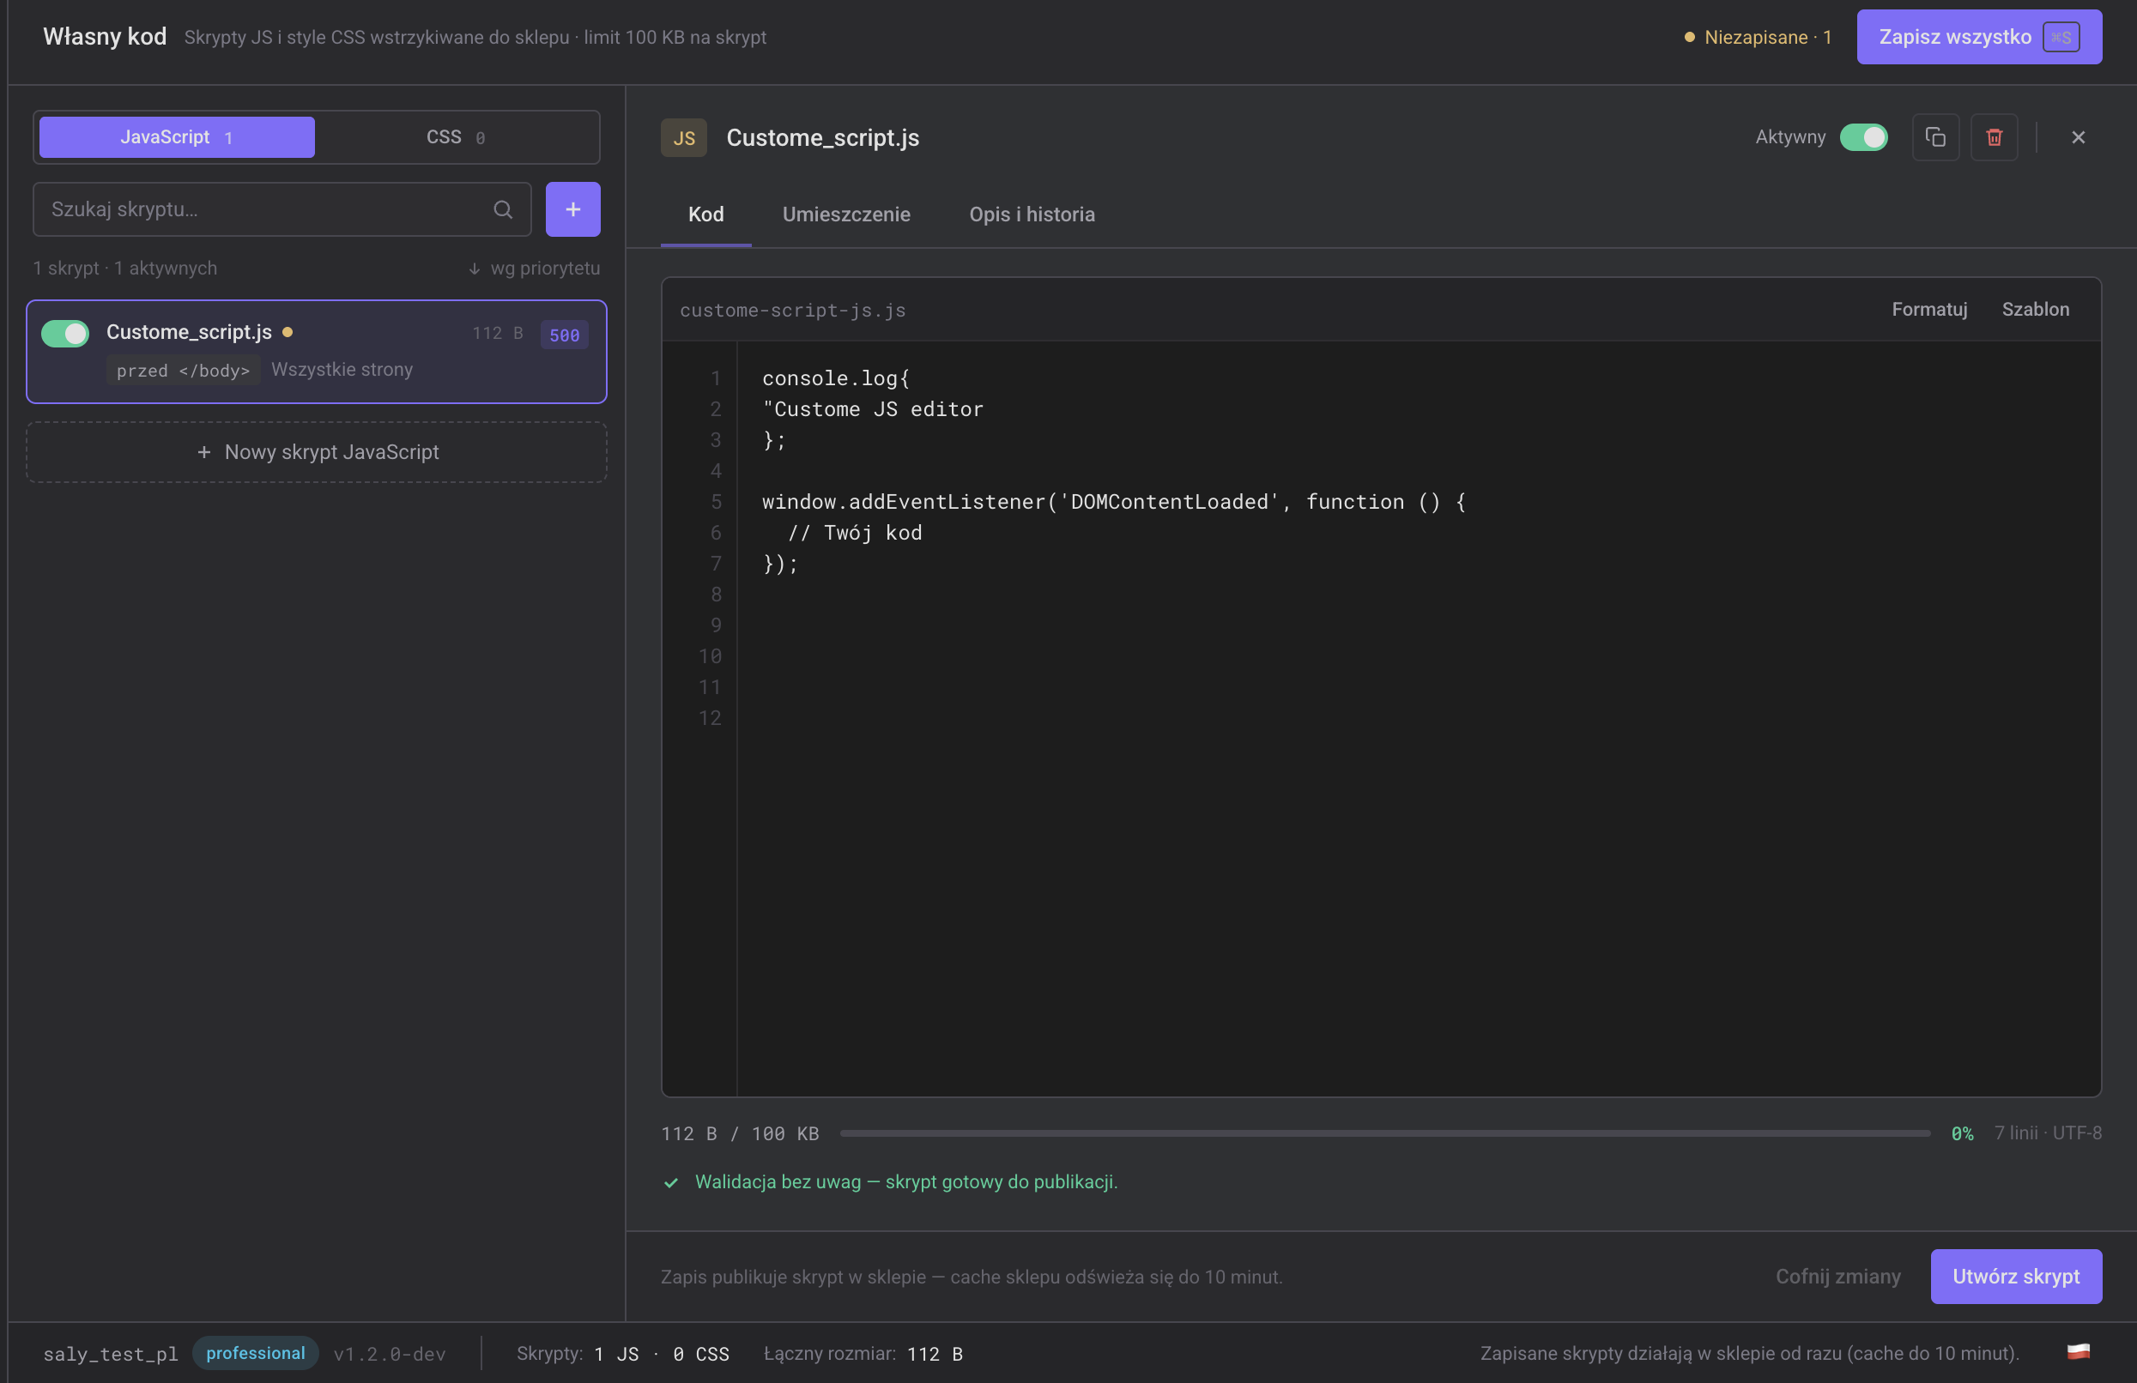Click Zapisz wszystko button
The height and width of the screenshot is (1383, 2137).
point(1979,37)
